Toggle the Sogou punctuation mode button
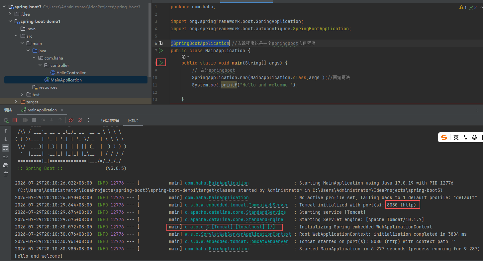Screen dimensions: 483x261 pos(465,137)
